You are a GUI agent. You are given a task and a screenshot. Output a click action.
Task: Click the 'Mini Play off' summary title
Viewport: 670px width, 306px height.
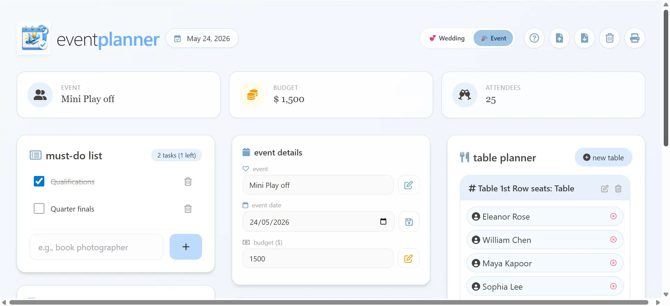click(x=88, y=99)
